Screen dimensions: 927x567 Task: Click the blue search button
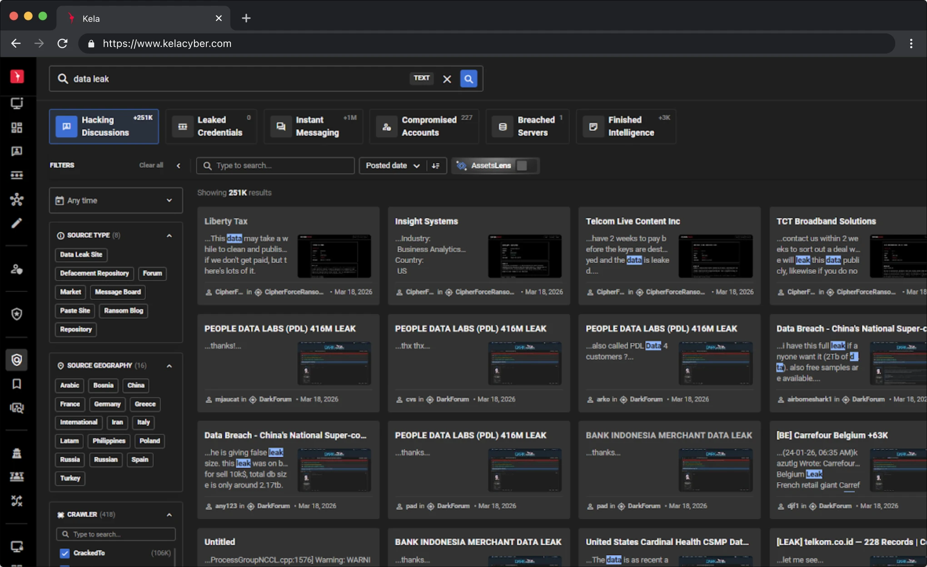click(468, 79)
